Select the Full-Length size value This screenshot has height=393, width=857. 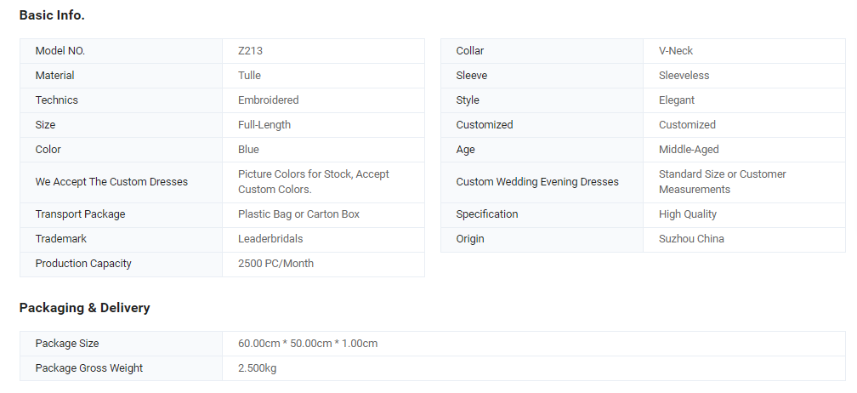pyautogui.click(x=264, y=125)
